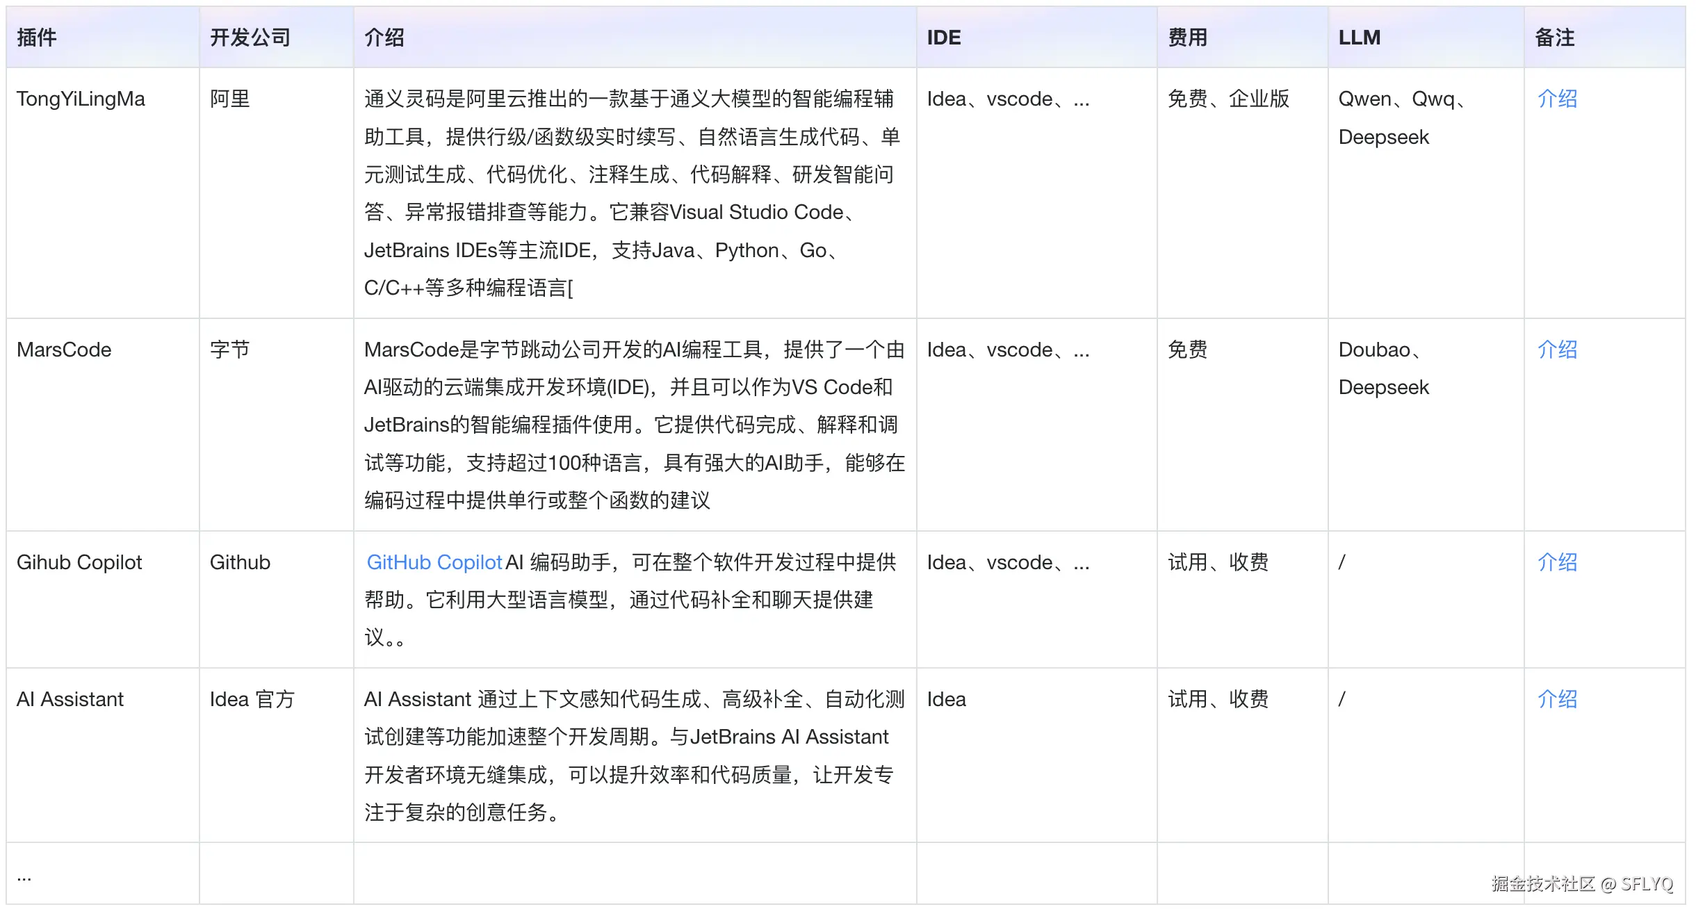Select the MarsCode plugin name cell
The width and height of the screenshot is (1696, 916).
pyautogui.click(x=64, y=350)
